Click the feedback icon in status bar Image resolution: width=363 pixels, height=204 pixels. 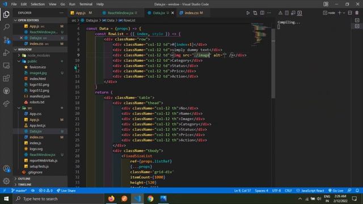tap(349, 190)
